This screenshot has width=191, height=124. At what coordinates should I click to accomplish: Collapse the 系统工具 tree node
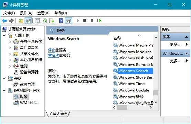(x=4, y=35)
